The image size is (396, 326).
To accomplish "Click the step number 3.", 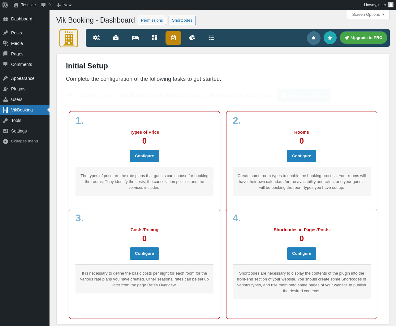I will click(80, 218).
